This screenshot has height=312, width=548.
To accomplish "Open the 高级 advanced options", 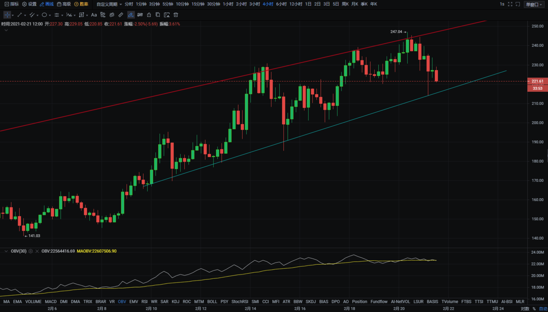I will (64, 4).
